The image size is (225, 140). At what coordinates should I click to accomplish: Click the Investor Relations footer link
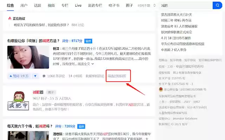click(x=185, y=119)
